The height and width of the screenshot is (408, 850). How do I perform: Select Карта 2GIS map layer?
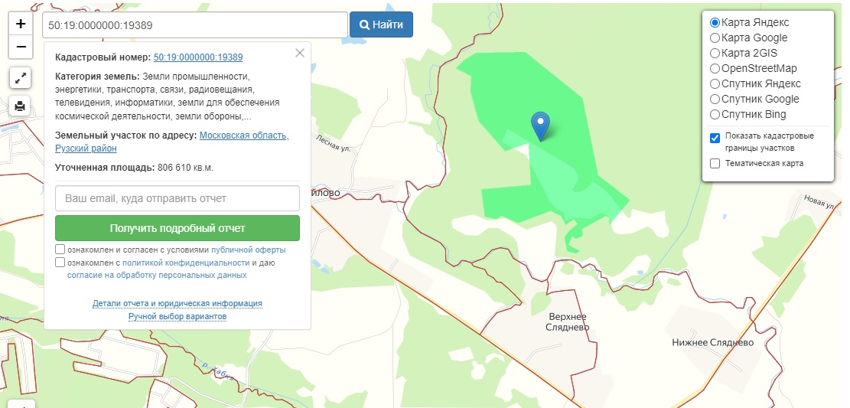pos(715,53)
